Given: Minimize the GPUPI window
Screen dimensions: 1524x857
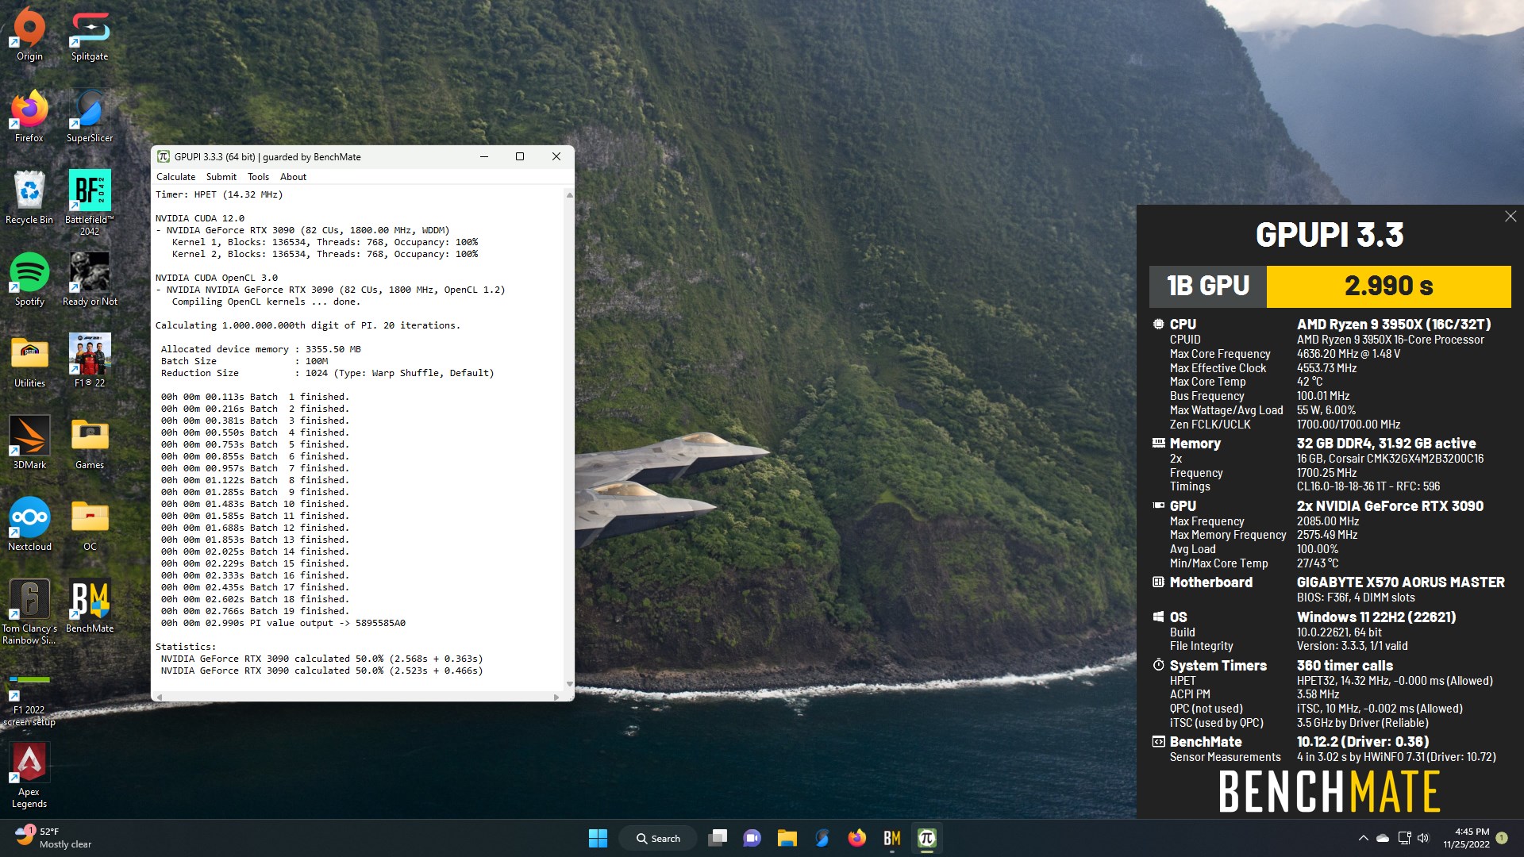Looking at the screenshot, I should pyautogui.click(x=483, y=156).
